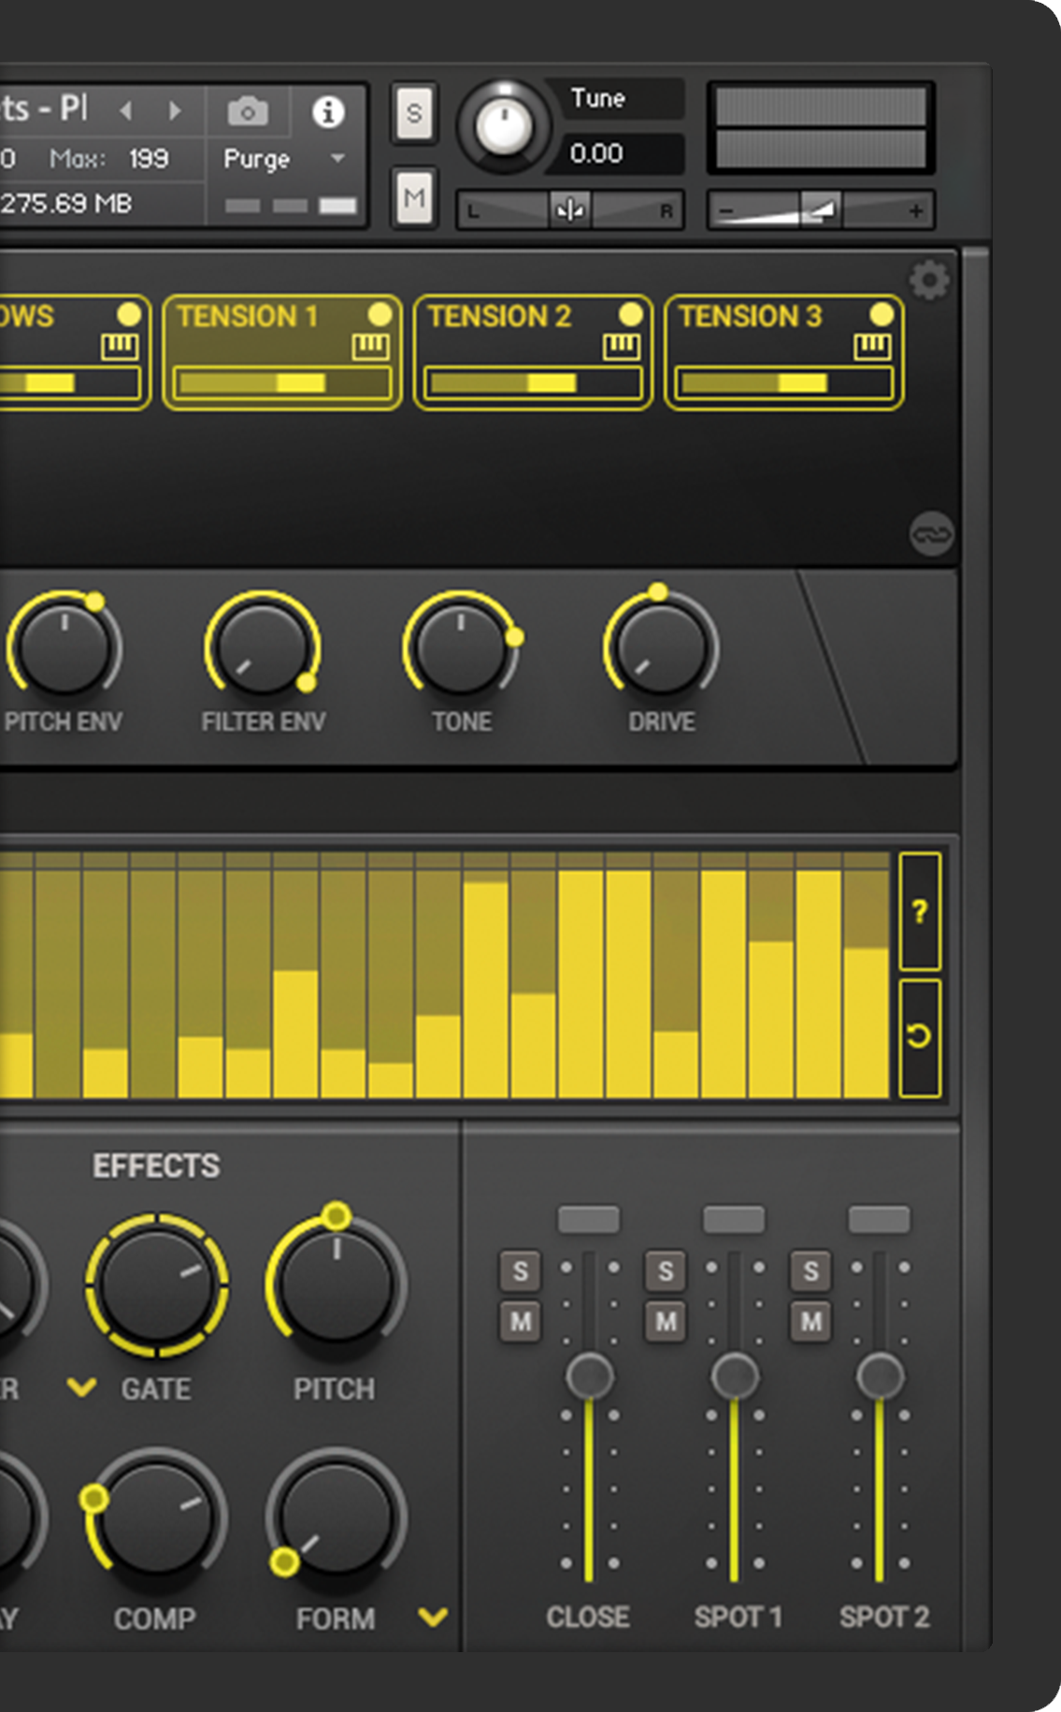
Task: Show previous instrument with left arrow
Action: (126, 111)
